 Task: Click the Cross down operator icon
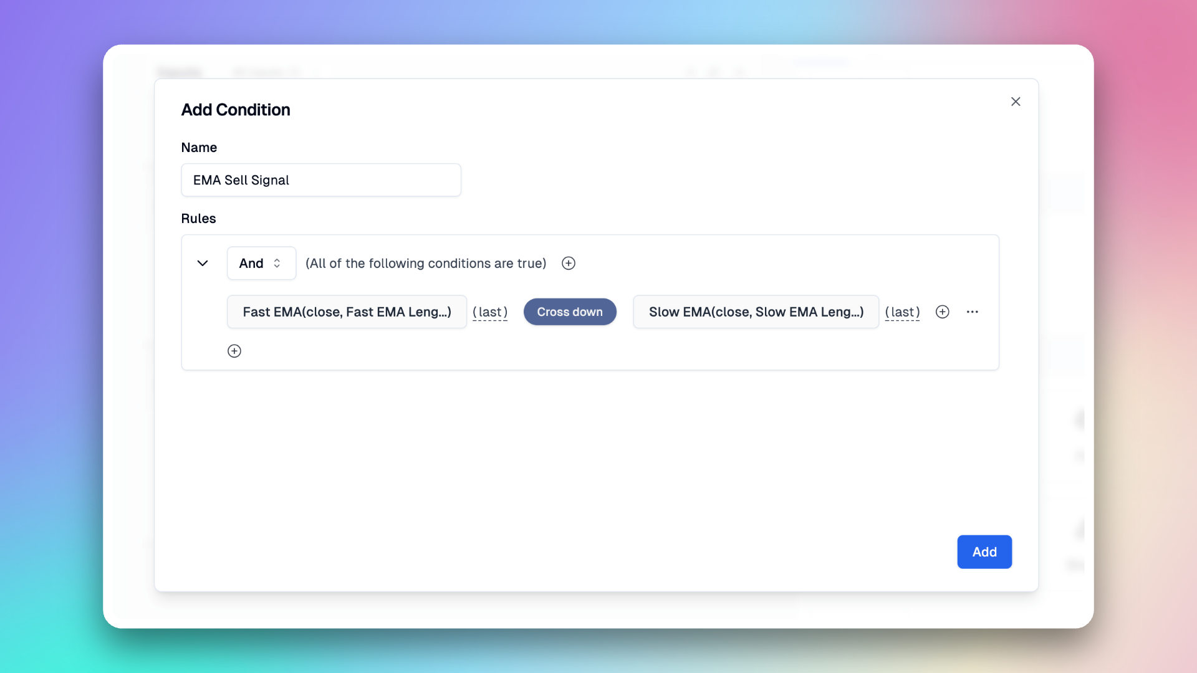[x=570, y=312]
